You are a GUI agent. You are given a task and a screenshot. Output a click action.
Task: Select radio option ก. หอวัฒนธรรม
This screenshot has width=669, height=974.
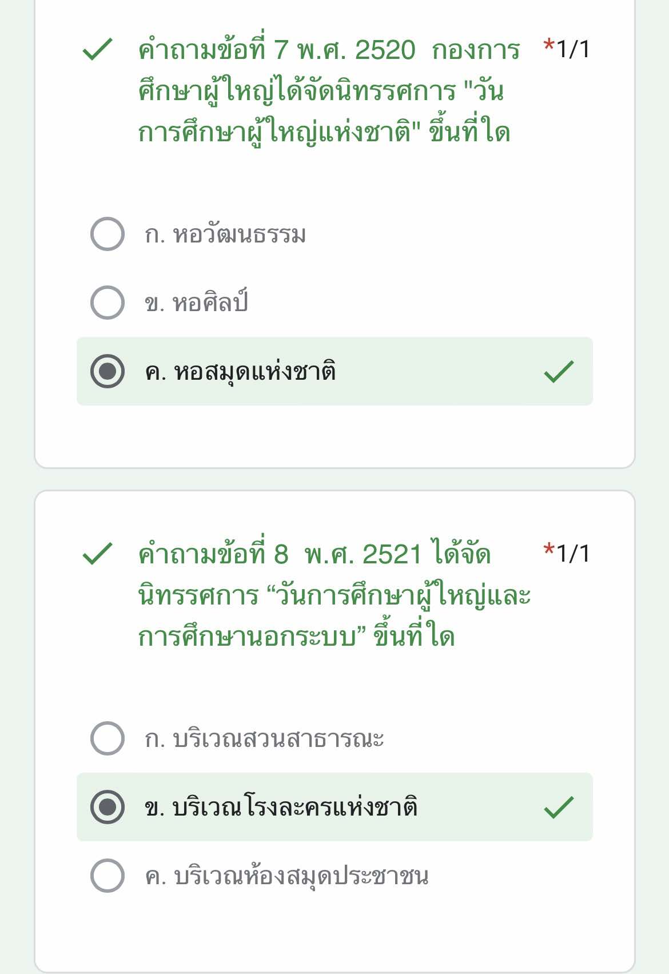(107, 234)
